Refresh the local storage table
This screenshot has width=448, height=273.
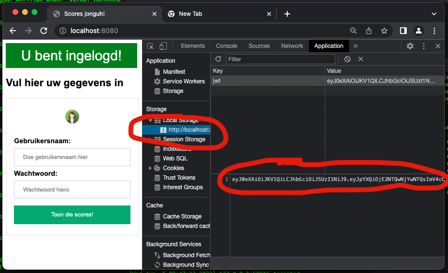(x=218, y=59)
